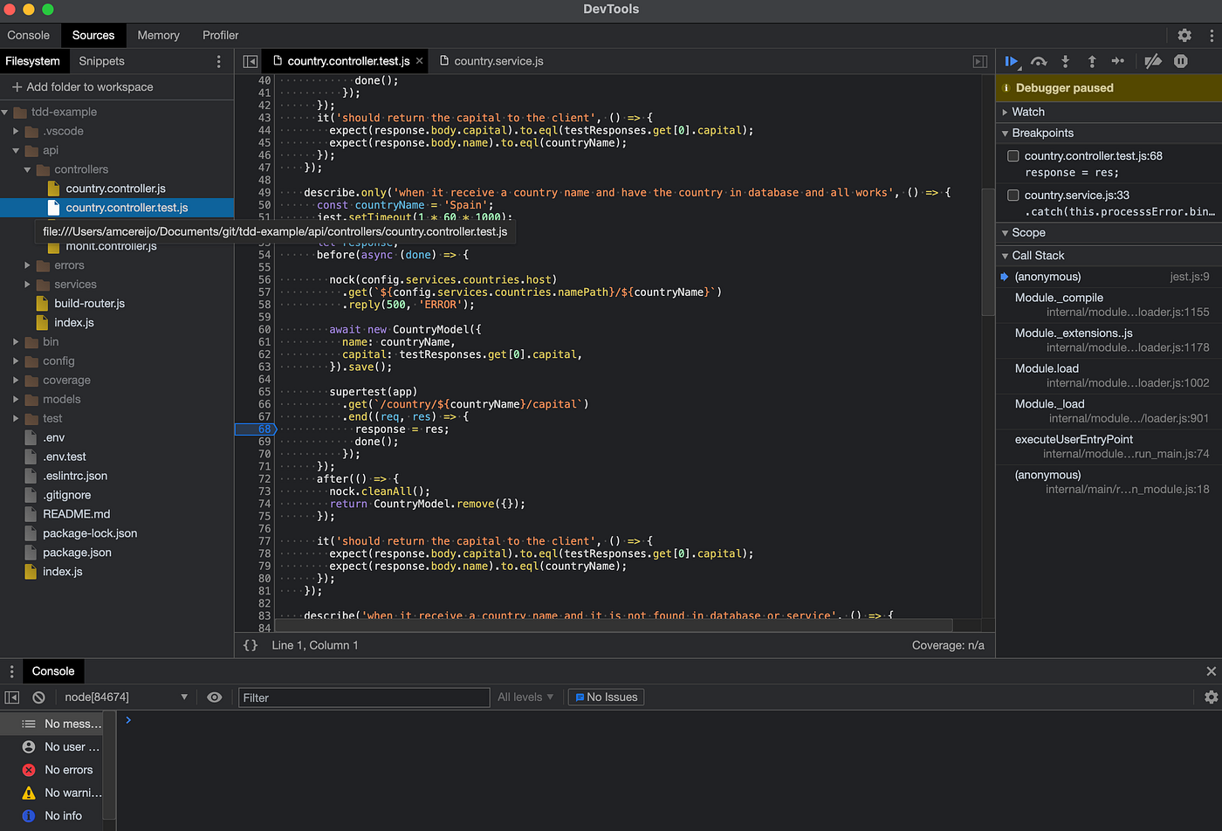Viewport: 1222px width, 831px height.
Task: Click inside the console Filter input field
Action: coord(362,697)
